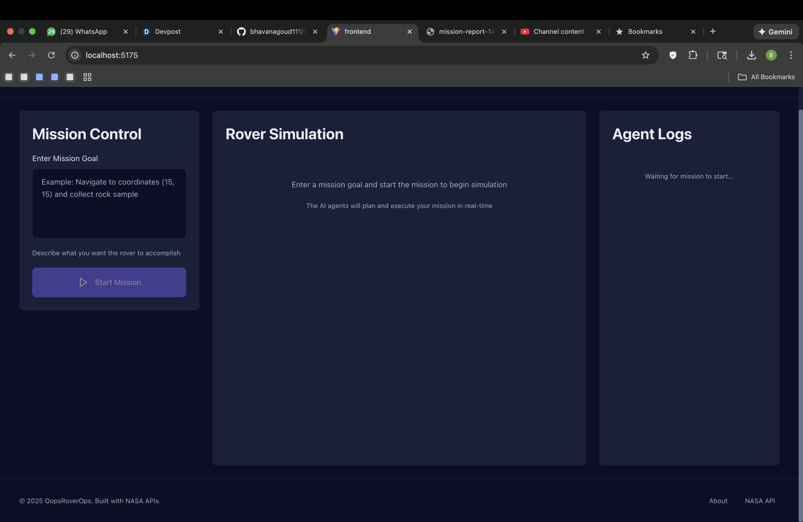The height and width of the screenshot is (522, 803).
Task: Open the Downloads icon in toolbar
Action: point(751,55)
